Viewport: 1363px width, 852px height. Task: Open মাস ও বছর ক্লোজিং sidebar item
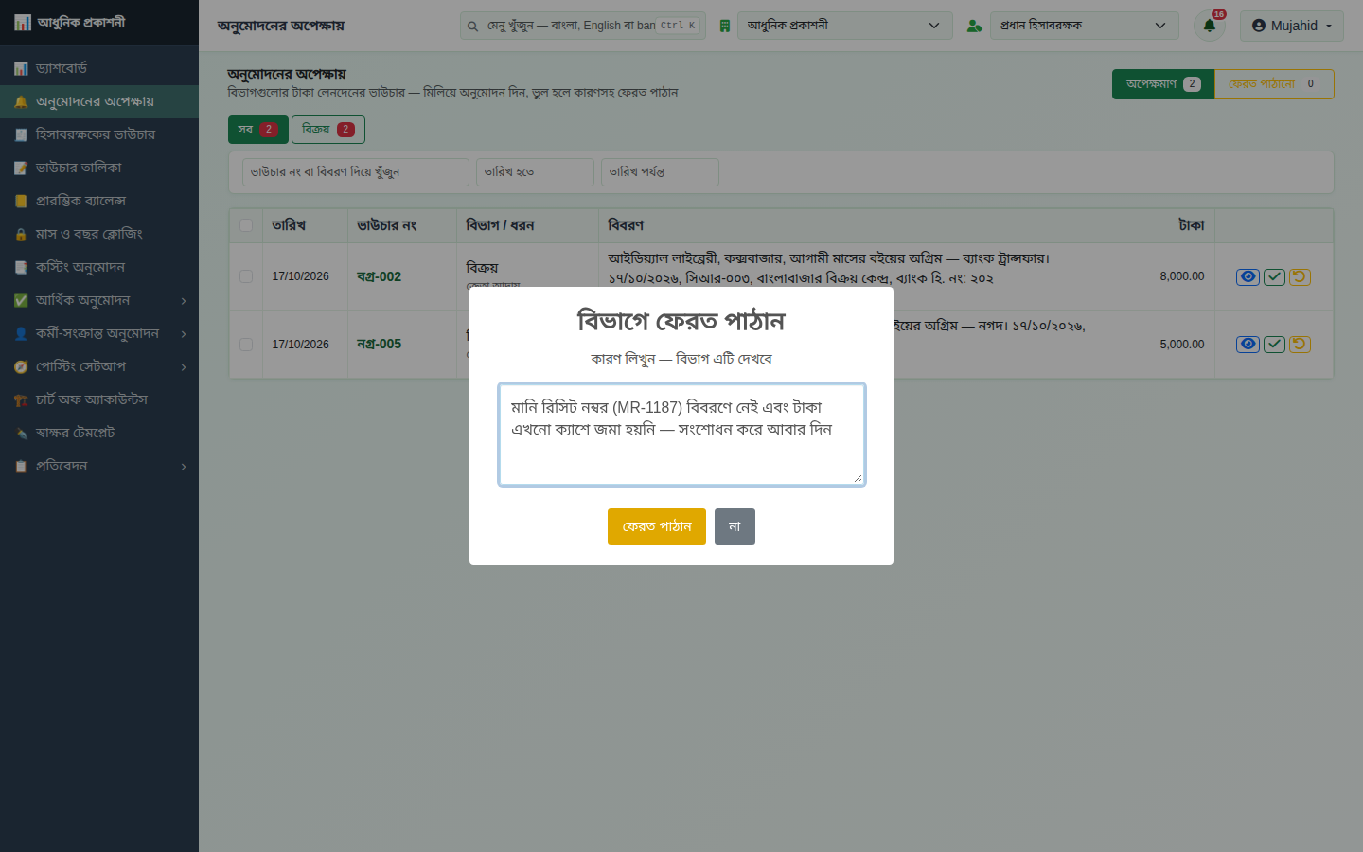coord(99,234)
